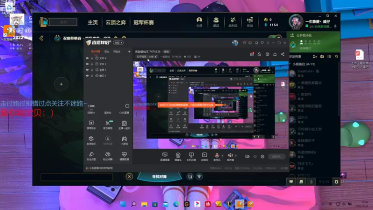Screen dimensions: 373x210
Task: Lock the 文本 3 source
Action: tap(92, 64)
